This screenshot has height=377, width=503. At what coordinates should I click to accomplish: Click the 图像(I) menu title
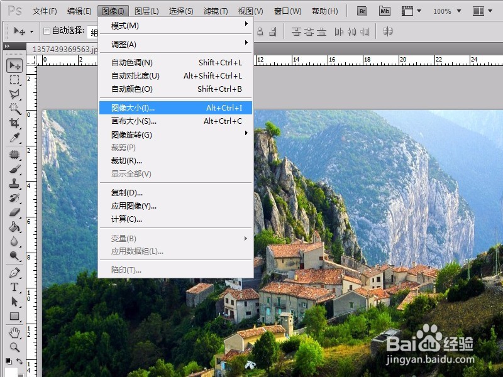pos(113,11)
